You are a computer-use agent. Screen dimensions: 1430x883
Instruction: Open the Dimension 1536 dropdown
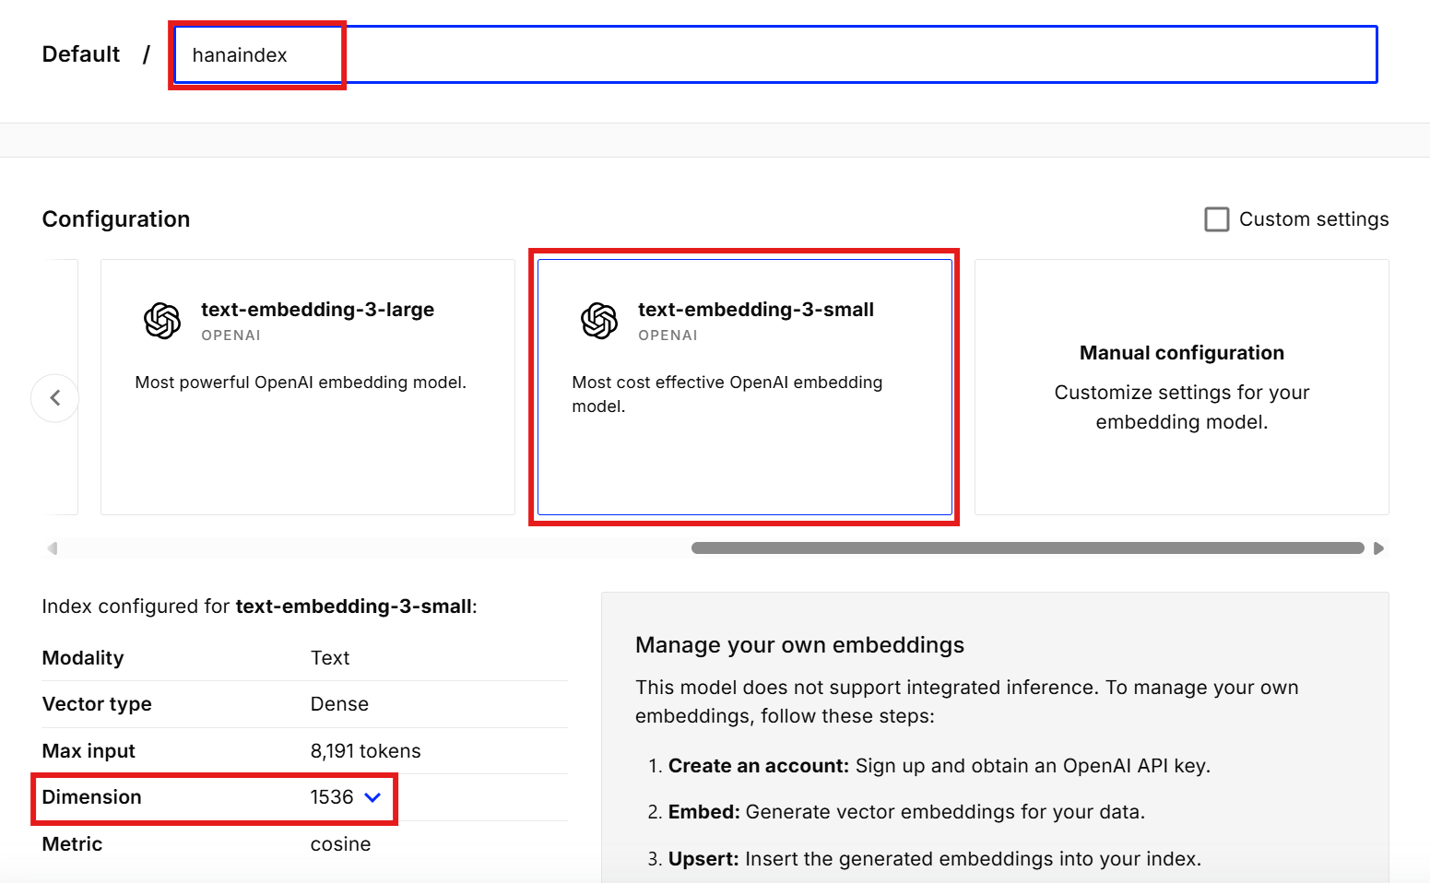pyautogui.click(x=346, y=797)
